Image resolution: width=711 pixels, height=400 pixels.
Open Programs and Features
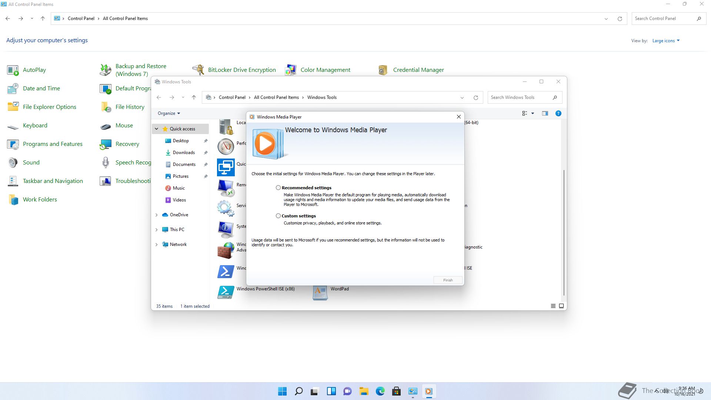pyautogui.click(x=45, y=144)
